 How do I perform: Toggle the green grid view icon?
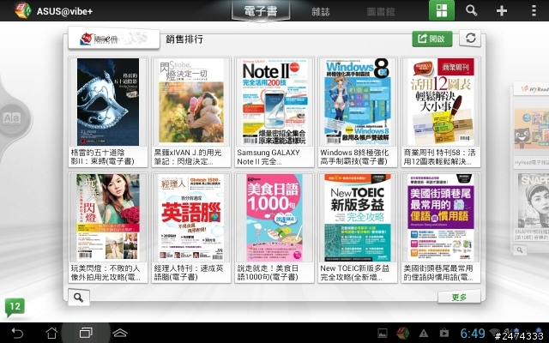442,10
